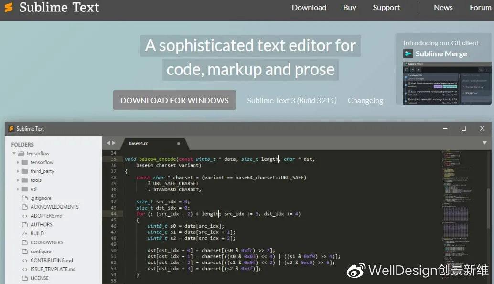The width and height of the screenshot is (494, 284).
Task: Click the Sublime Text window title icon
Action: [11, 128]
